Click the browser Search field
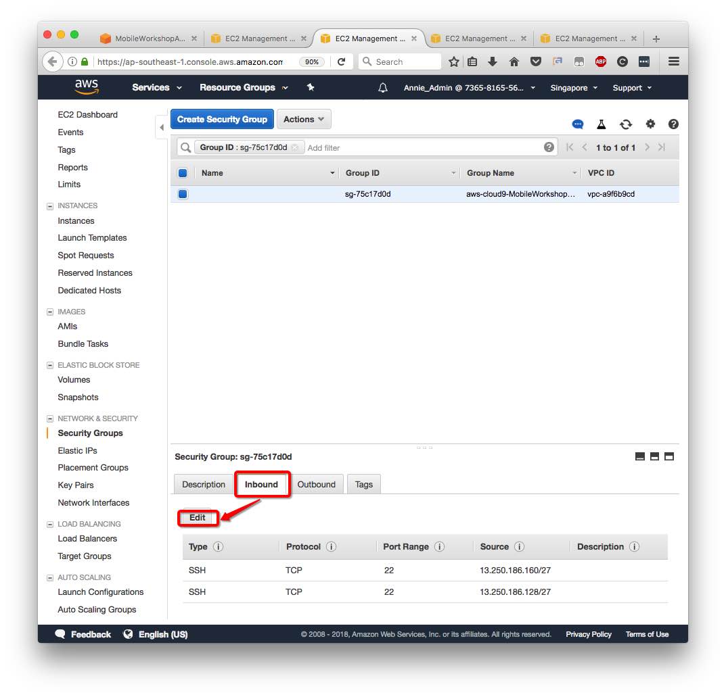Screen dimensions: 726x697 (399, 62)
